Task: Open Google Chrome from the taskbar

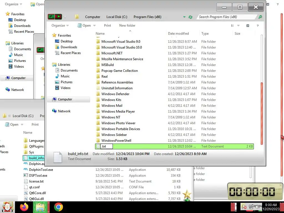Action: pos(59,207)
